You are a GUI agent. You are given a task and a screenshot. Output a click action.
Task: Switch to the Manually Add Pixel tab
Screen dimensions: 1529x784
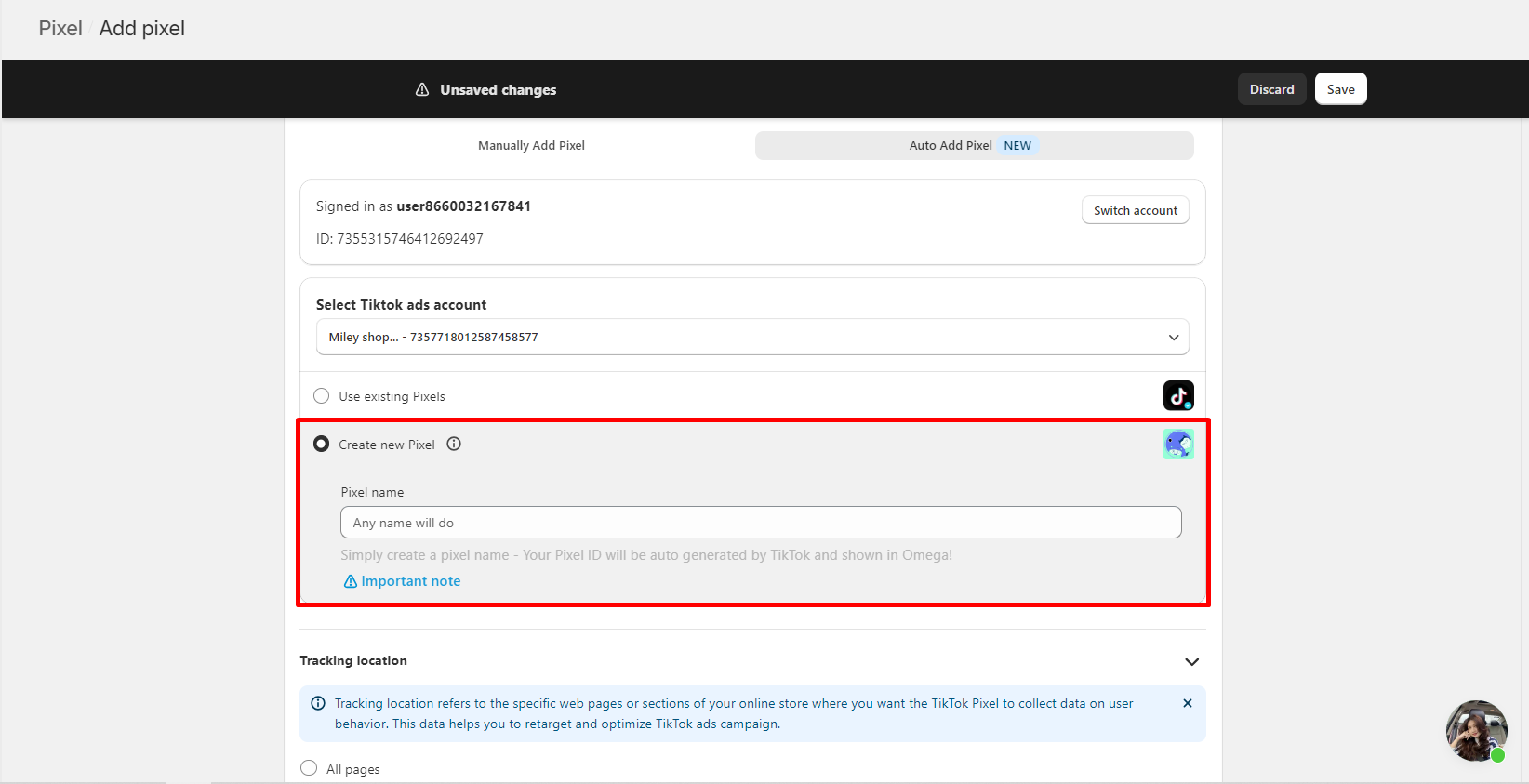coord(531,146)
